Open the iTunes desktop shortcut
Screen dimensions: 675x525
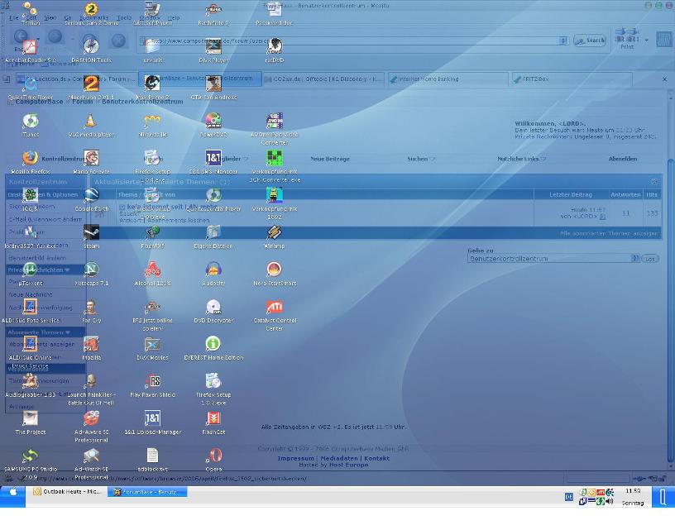30,124
